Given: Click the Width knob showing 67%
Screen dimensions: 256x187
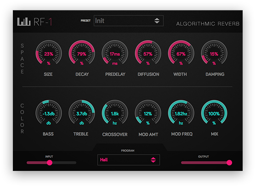Looking at the screenshot, I should 181,53.
